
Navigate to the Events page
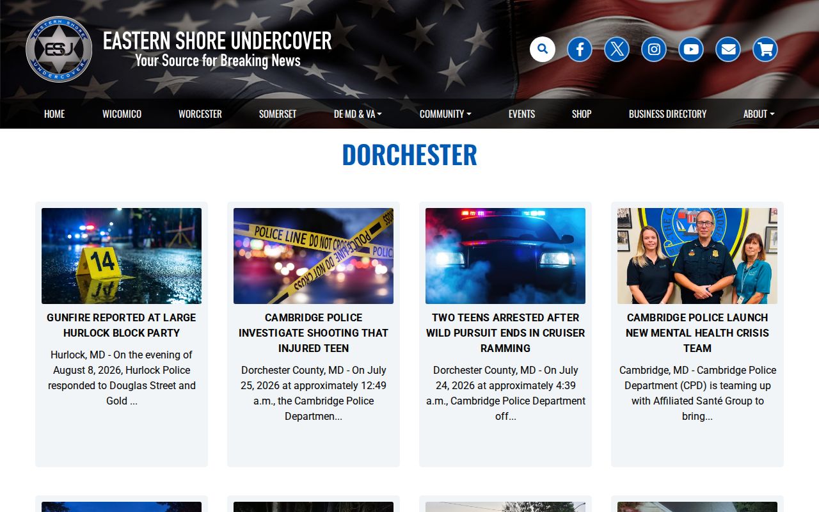[x=521, y=114]
